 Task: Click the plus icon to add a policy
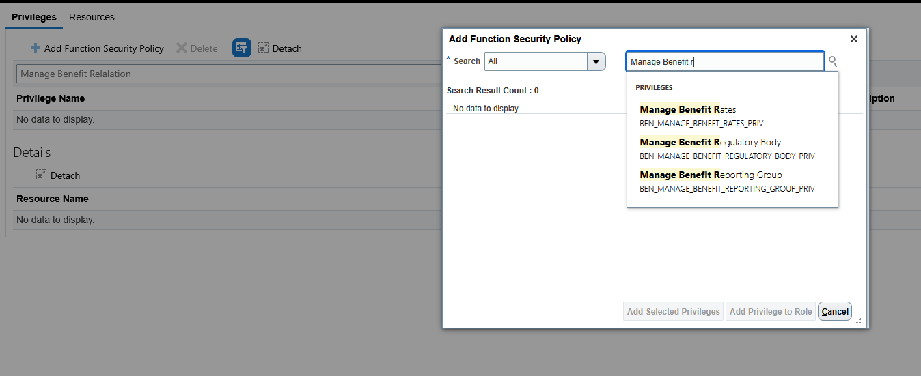[x=36, y=48]
